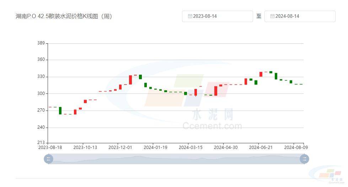Open the end date field 2024-08-14
This screenshot has width=348, height=187.
(300, 16)
